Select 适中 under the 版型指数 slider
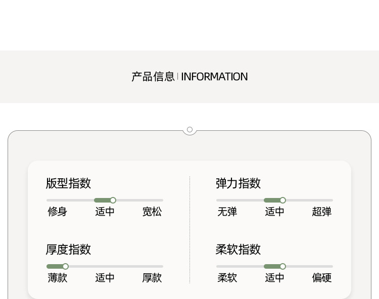Screen dimensions: 379x299 tap(105, 212)
